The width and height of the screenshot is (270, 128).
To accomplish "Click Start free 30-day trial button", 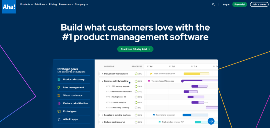I will [135, 49].
